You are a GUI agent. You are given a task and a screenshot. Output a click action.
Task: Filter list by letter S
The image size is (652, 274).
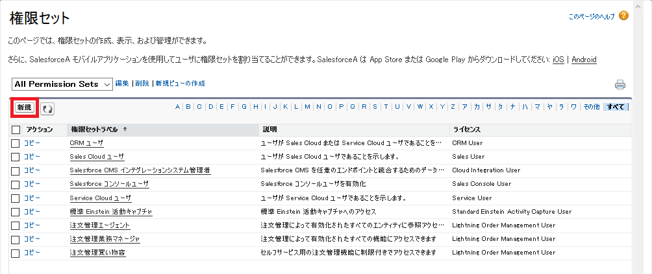tap(375, 106)
